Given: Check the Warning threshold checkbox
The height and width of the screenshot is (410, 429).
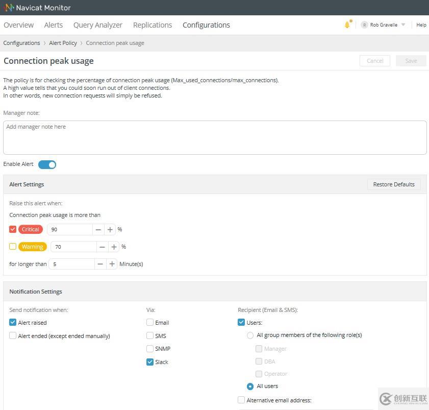Looking at the screenshot, I should point(13,247).
